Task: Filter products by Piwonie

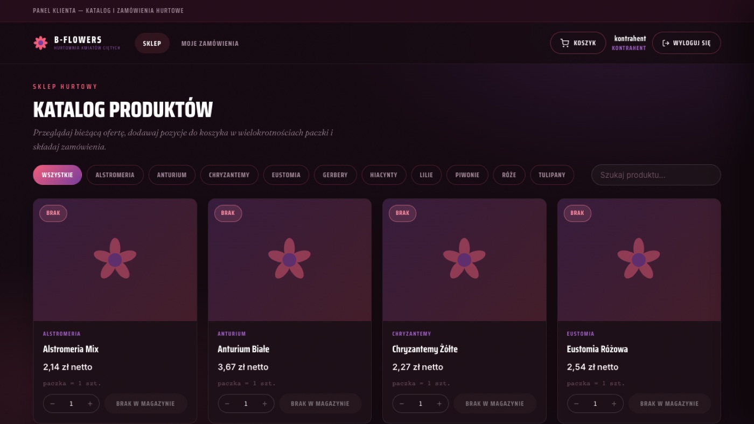Action: coord(467,175)
